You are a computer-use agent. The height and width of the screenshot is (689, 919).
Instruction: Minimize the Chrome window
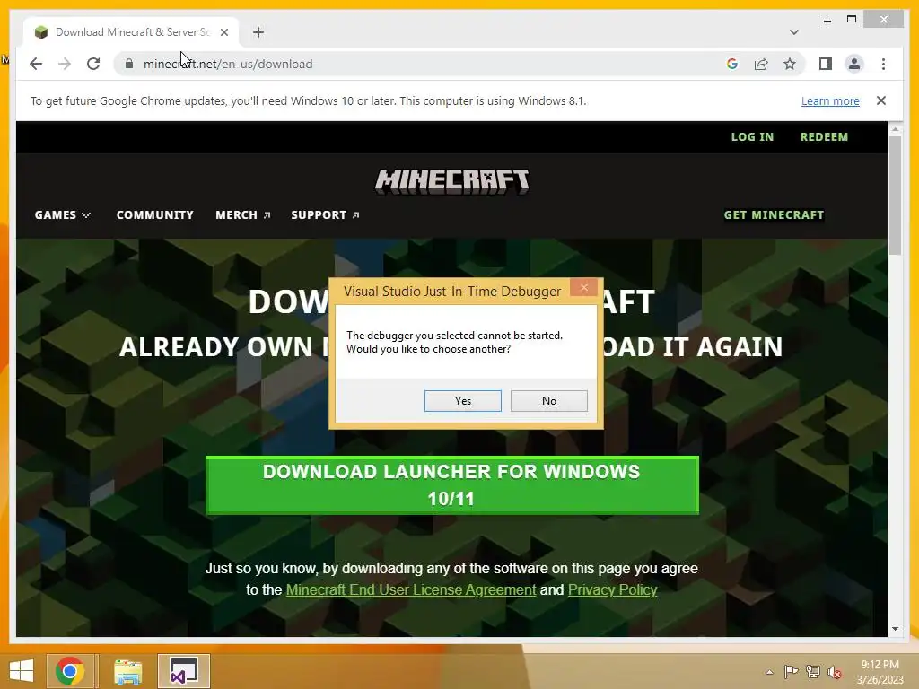point(827,21)
